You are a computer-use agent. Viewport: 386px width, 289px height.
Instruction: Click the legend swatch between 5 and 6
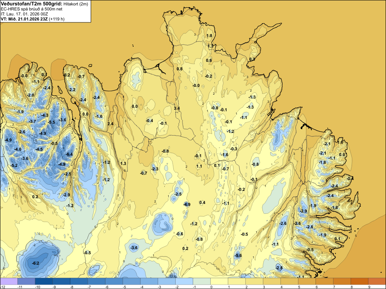(307, 281)
